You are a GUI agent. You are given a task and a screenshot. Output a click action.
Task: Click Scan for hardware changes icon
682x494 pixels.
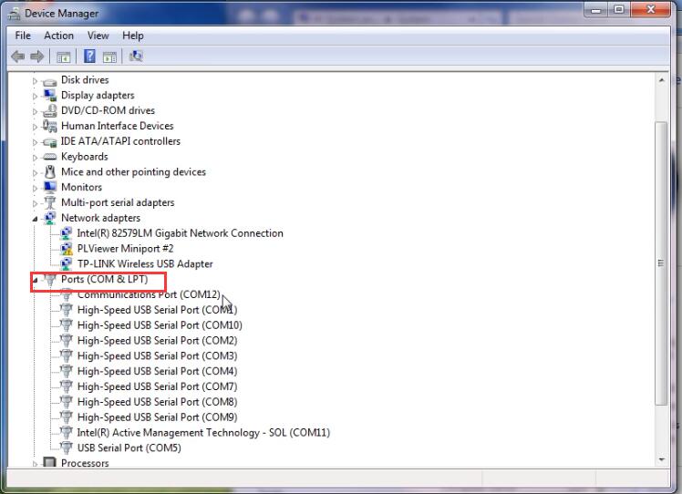136,57
